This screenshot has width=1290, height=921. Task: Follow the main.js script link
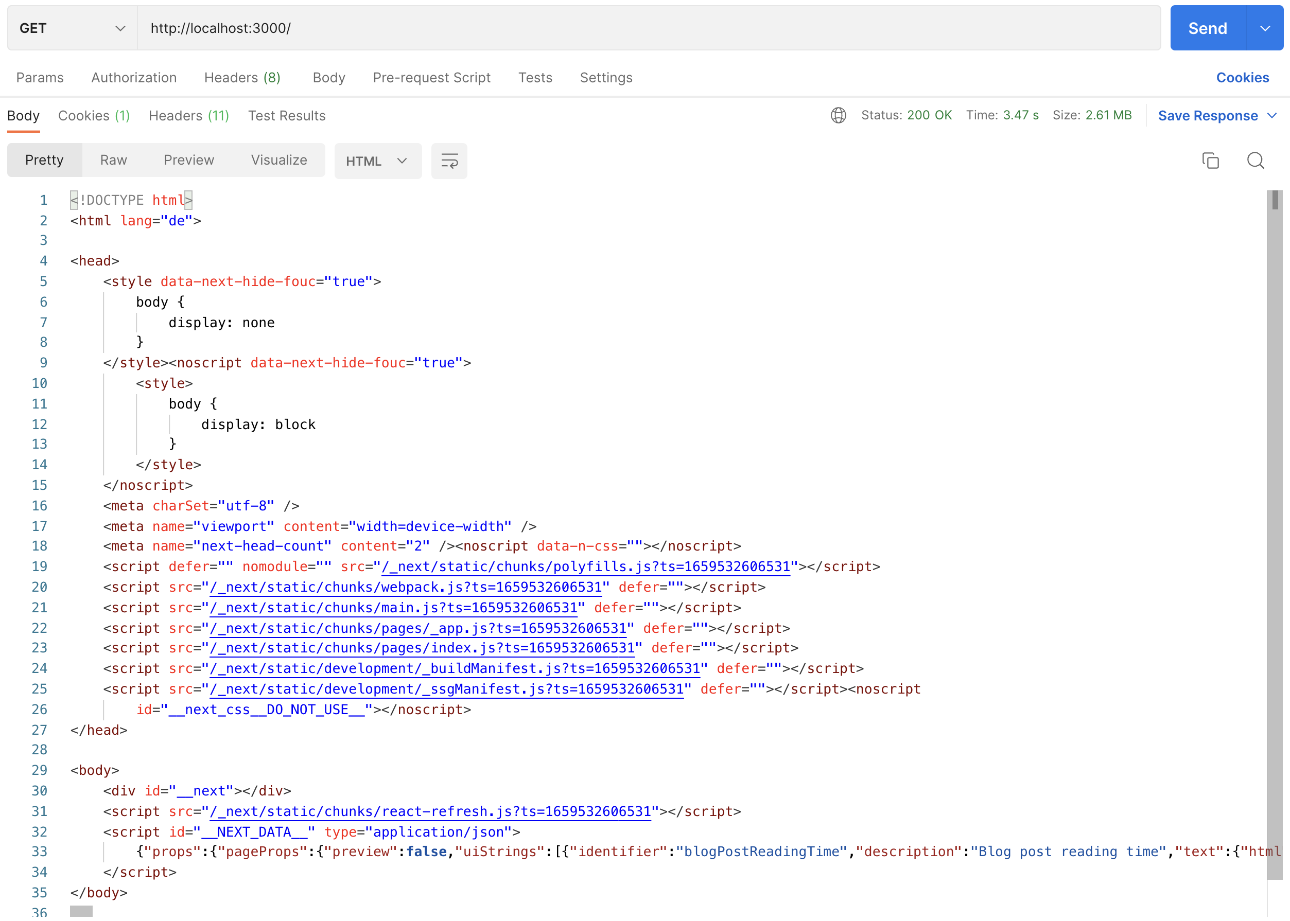[x=394, y=607]
